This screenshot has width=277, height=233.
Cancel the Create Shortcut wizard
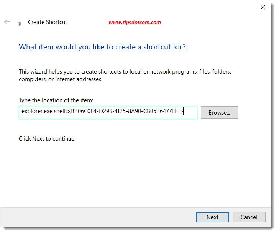pyautogui.click(x=249, y=217)
